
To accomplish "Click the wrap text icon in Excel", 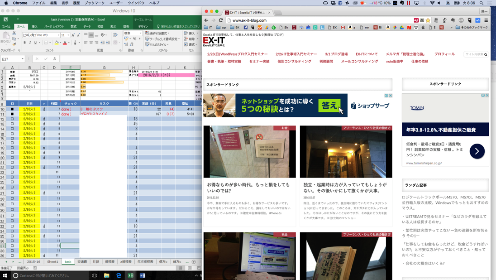I will [115, 35].
